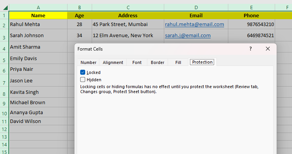The image size is (292, 154).
Task: Open rahul.mehta@email.com email link
Action: click(195, 24)
